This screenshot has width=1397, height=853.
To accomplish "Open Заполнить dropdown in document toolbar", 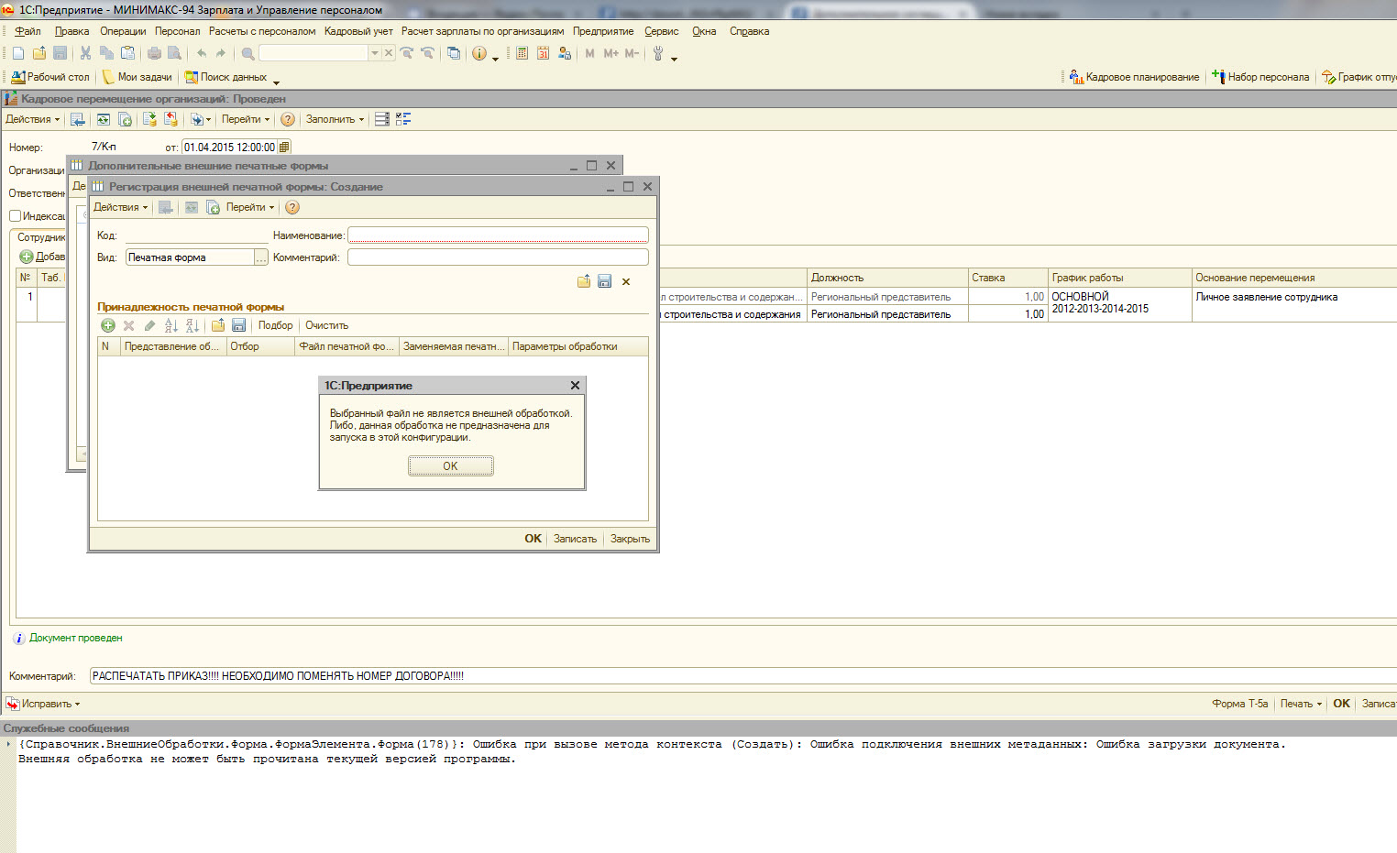I will tap(335, 119).
